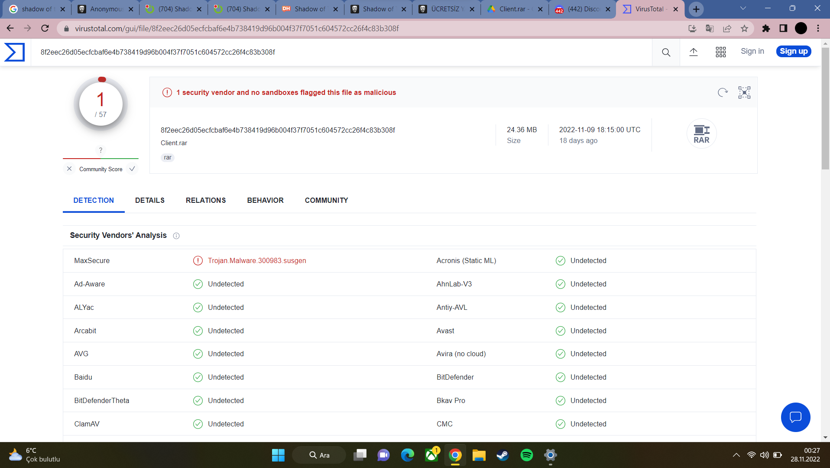Click the Ara search box on taskbar
The height and width of the screenshot is (468, 830).
point(319,455)
